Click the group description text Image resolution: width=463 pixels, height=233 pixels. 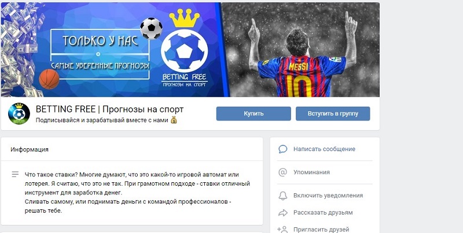[x=137, y=193]
